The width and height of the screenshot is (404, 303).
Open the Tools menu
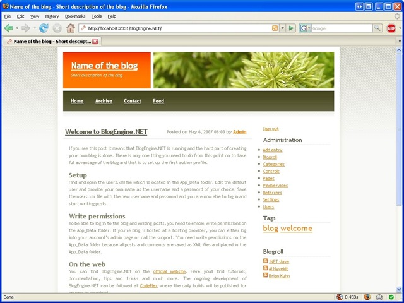[97, 16]
